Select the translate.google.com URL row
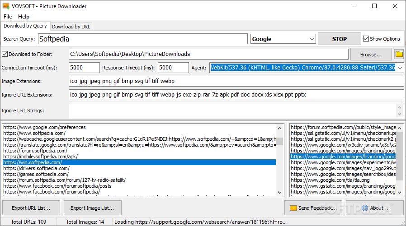 (x=139, y=145)
